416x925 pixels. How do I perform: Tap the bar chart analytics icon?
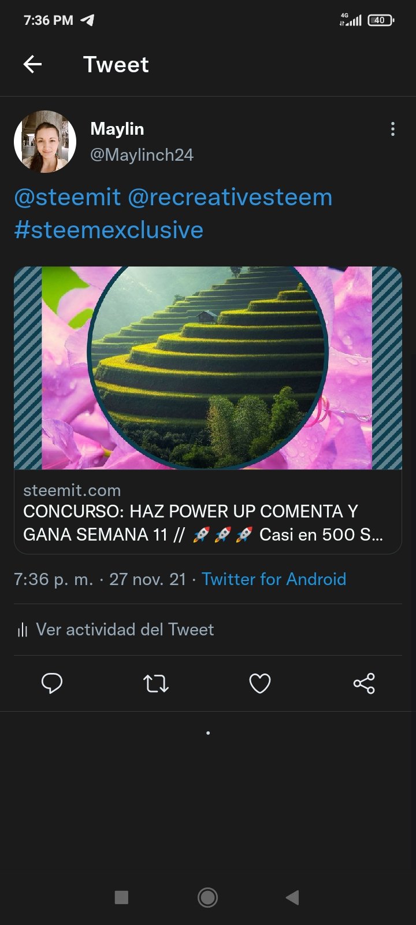pyautogui.click(x=23, y=630)
